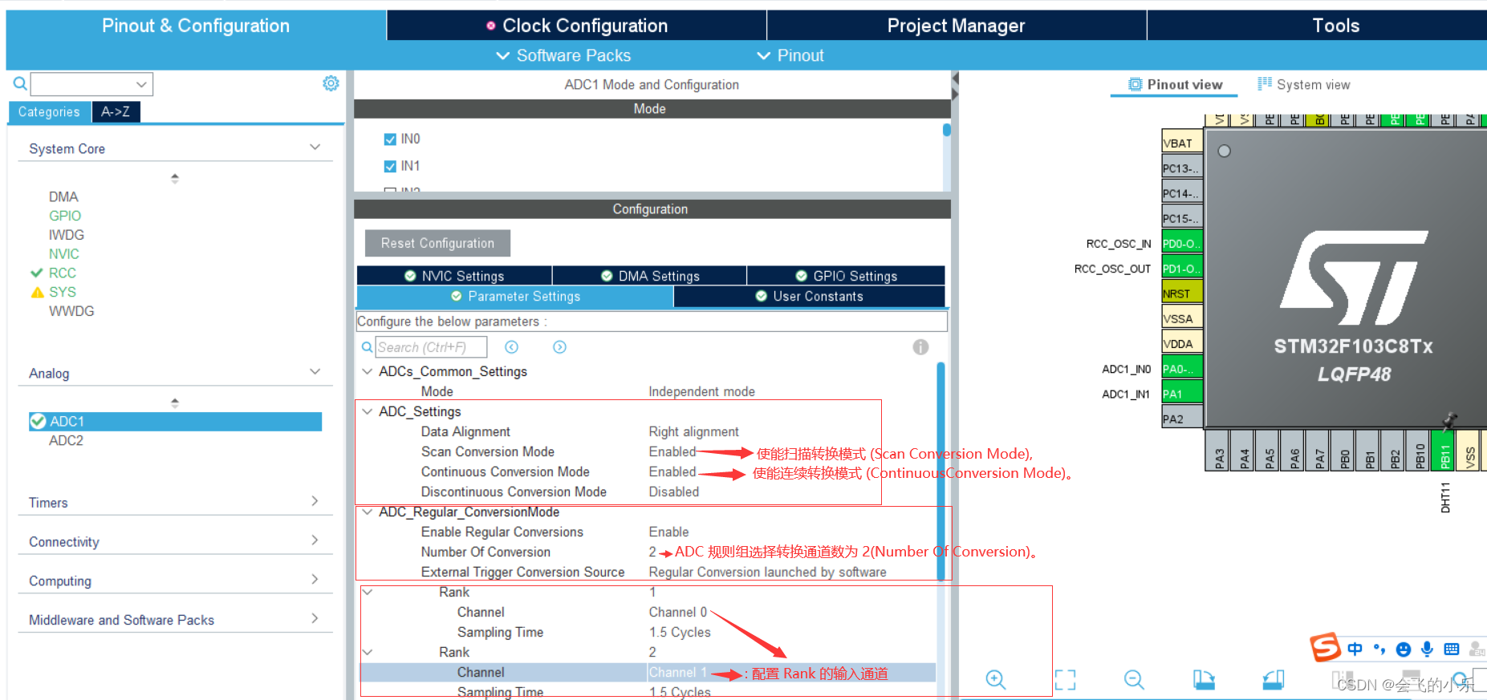Click the Sogou emoji face icon
This screenshot has height=700, width=1487.
click(x=1404, y=649)
